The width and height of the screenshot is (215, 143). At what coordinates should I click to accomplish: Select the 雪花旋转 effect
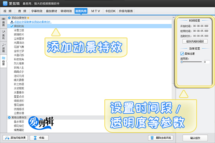pos(19,105)
